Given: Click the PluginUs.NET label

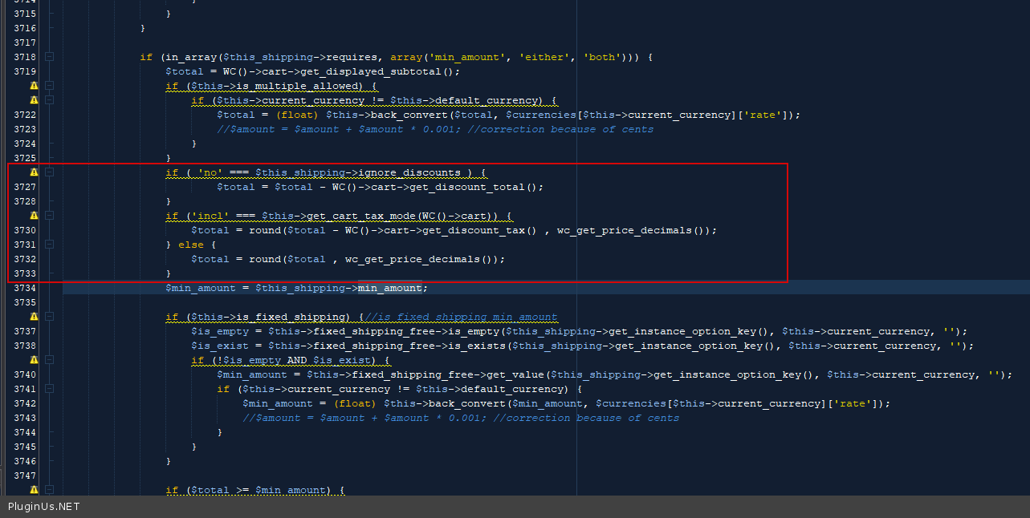Looking at the screenshot, I should pyautogui.click(x=43, y=506).
